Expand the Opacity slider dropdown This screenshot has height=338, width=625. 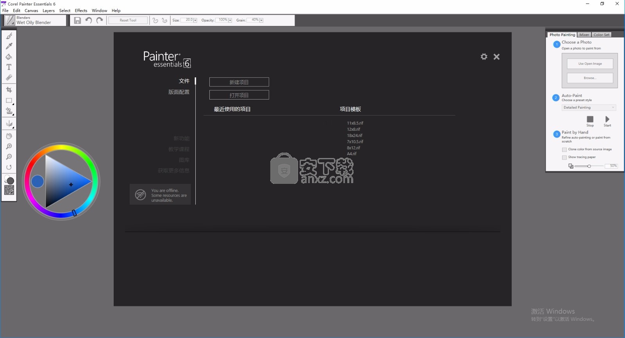click(230, 20)
